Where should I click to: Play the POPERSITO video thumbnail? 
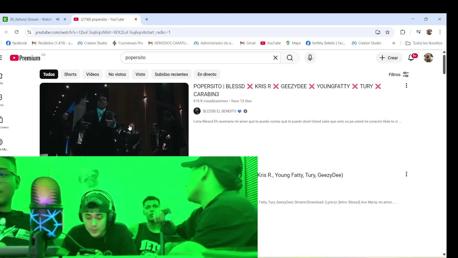114,119
